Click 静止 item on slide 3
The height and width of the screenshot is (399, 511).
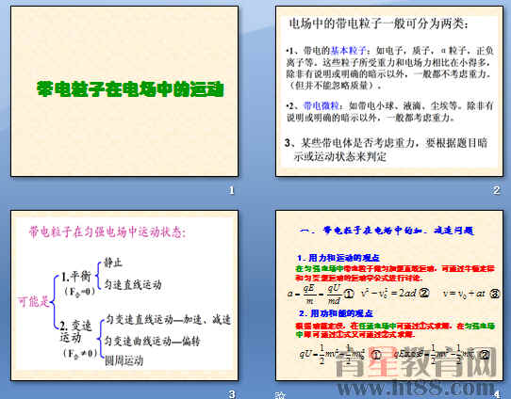tap(113, 263)
